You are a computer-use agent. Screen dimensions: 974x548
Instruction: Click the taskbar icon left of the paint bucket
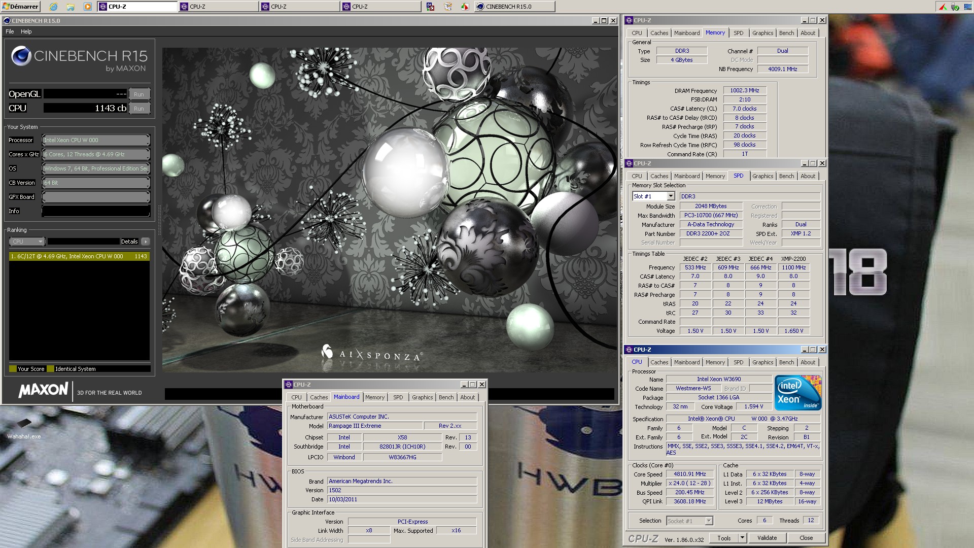430,7
